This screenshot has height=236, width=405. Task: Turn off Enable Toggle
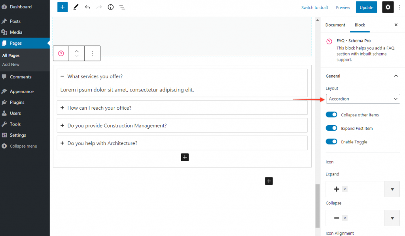coord(331,141)
